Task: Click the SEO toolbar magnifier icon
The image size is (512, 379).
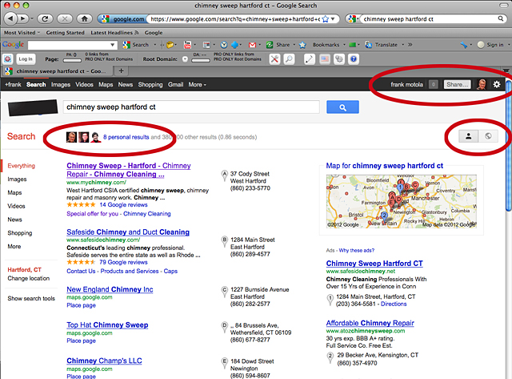Action: [289, 59]
